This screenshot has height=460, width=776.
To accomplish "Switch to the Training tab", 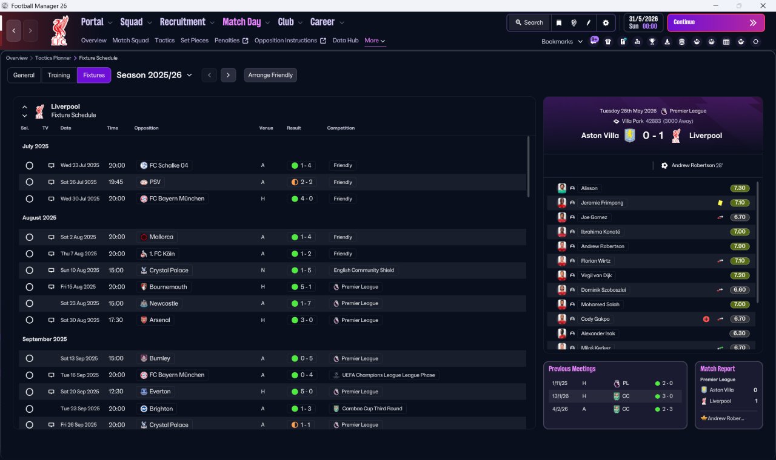I will [59, 75].
